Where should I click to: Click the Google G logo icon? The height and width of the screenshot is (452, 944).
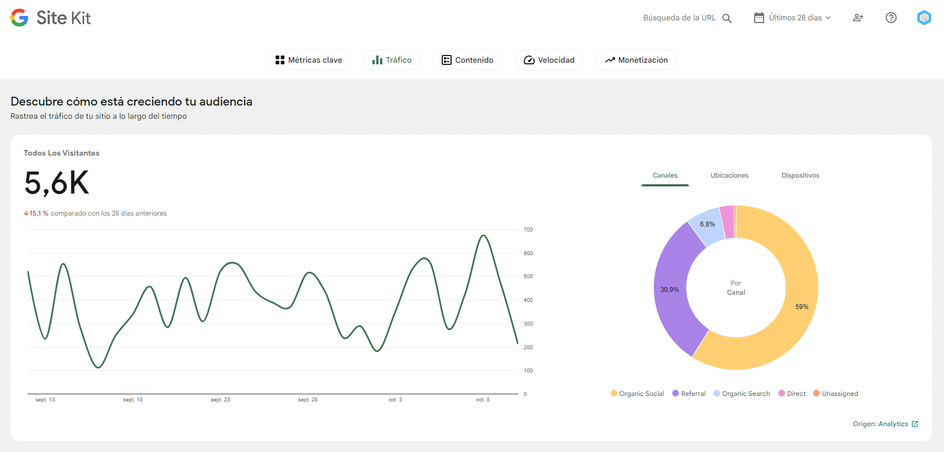(19, 18)
